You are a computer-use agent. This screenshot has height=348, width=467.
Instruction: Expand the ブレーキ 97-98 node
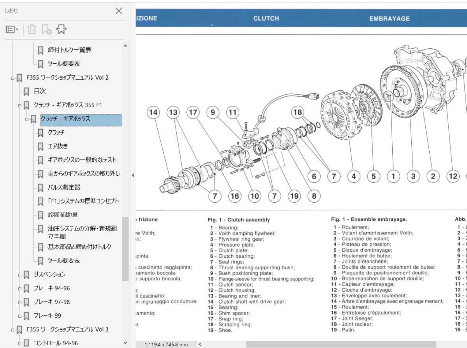20,302
